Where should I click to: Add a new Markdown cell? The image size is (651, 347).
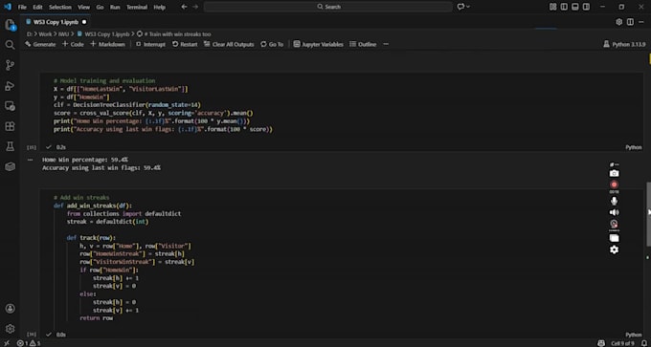pos(107,44)
